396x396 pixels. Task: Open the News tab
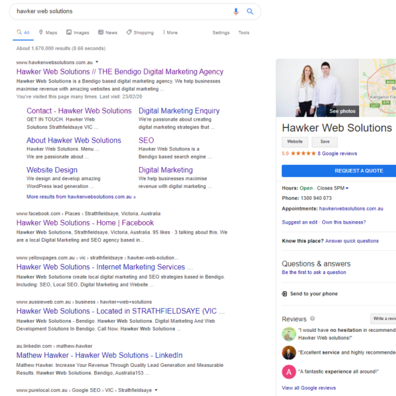pos(108,32)
